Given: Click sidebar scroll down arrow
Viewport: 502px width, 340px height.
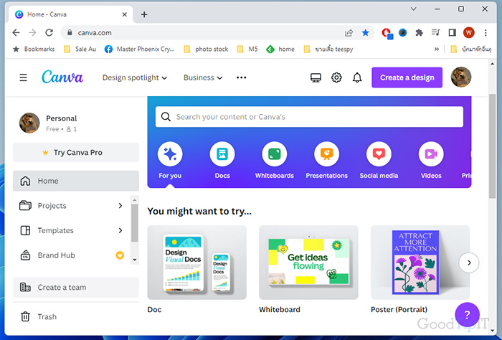Looking at the screenshot, I should [x=135, y=260].
